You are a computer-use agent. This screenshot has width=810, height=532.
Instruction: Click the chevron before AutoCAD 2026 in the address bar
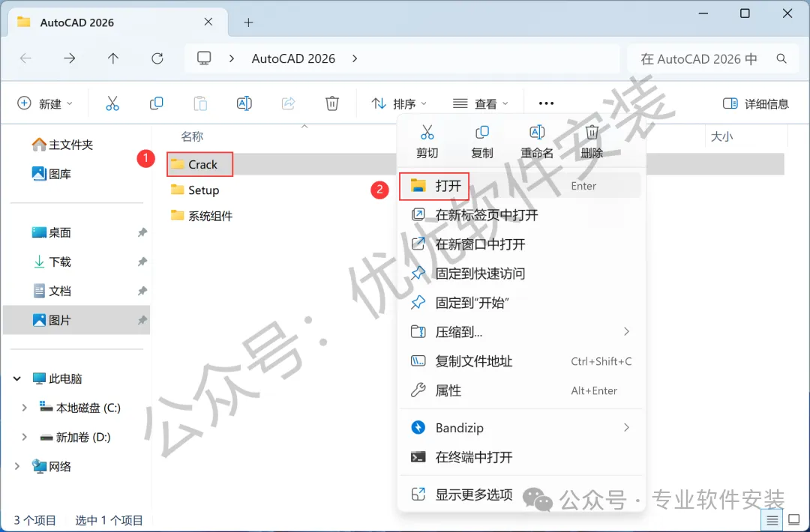click(232, 59)
